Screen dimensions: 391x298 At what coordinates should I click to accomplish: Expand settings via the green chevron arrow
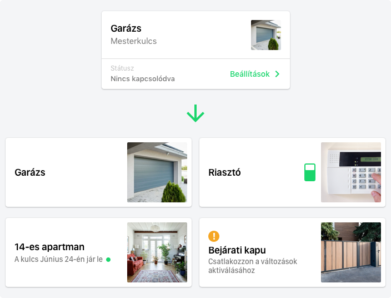pyautogui.click(x=277, y=74)
